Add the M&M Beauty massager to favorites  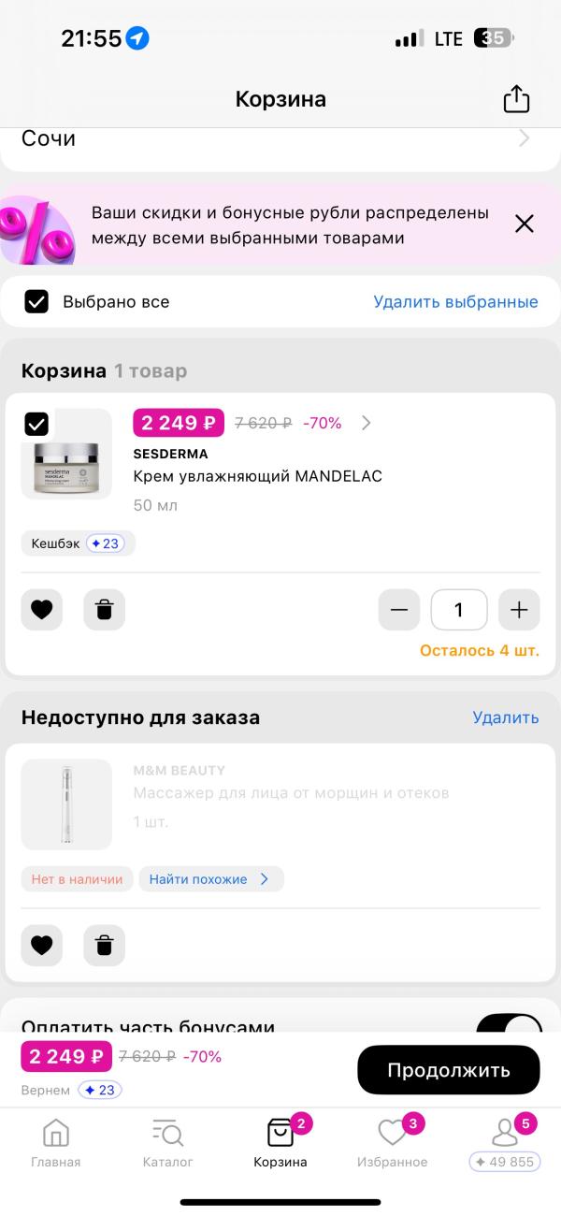pos(41,946)
